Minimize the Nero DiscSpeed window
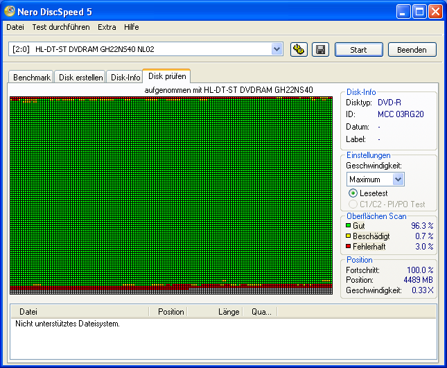This screenshot has width=447, height=368. 403,12
